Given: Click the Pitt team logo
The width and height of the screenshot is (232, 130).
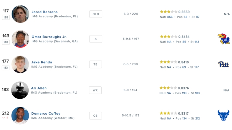Looking at the screenshot, I should click(x=223, y=64).
